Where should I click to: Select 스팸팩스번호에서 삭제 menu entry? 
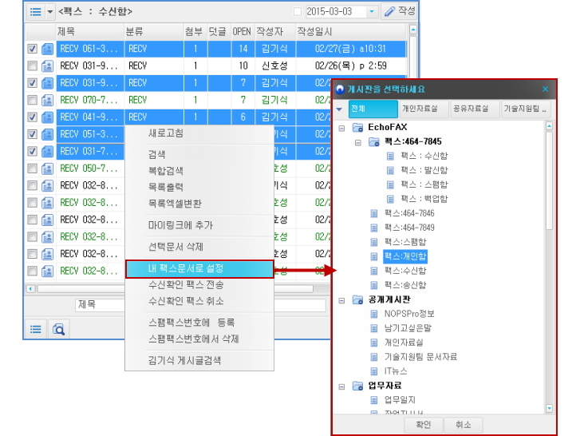193,339
